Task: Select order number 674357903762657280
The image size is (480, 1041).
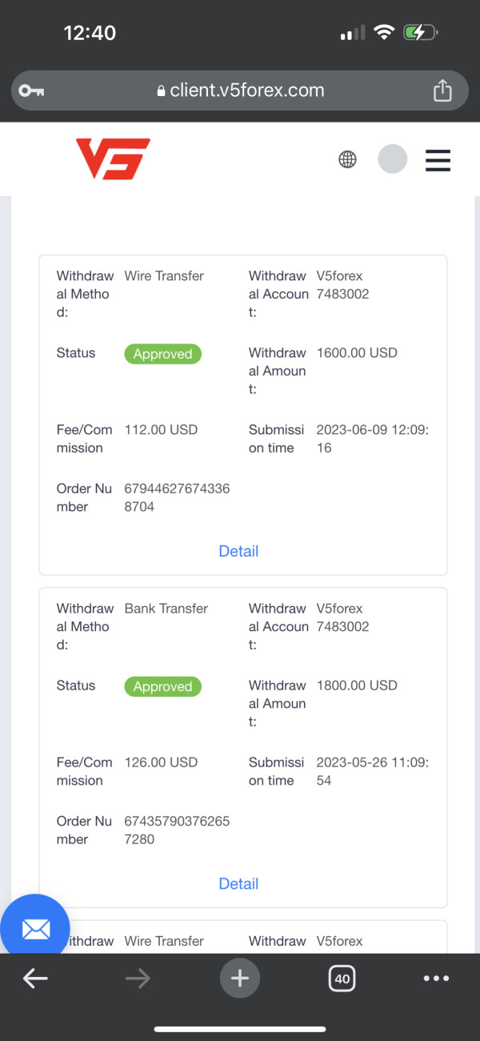Action: pyautogui.click(x=177, y=830)
